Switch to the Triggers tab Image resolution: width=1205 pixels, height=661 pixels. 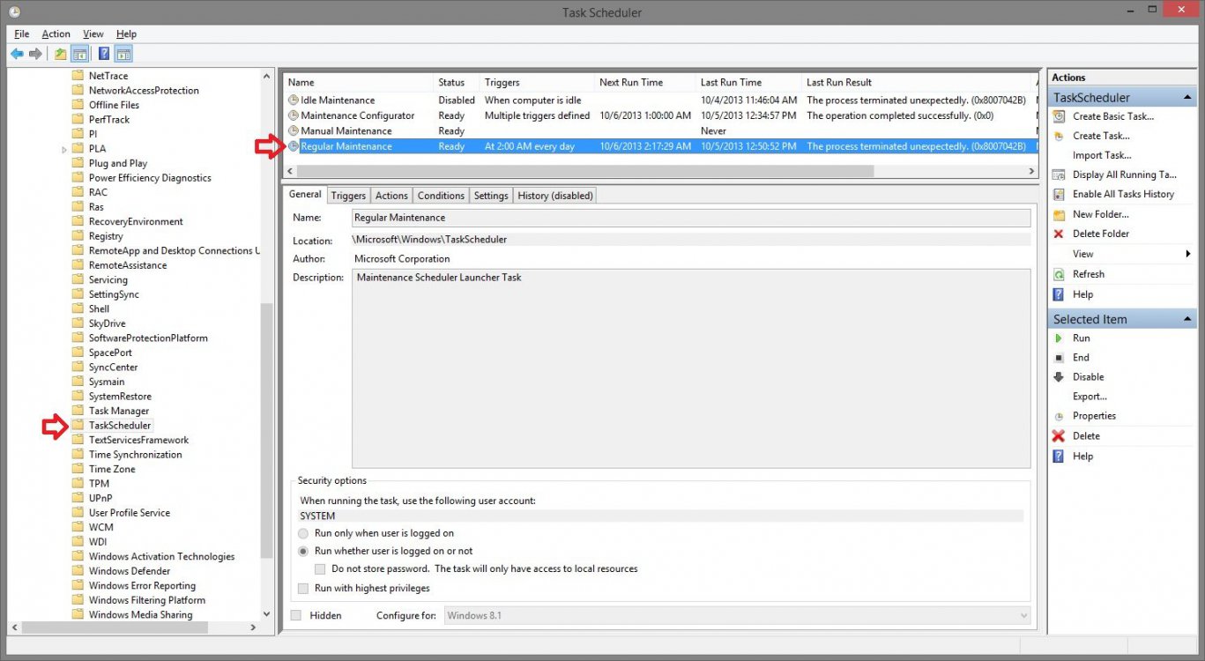pos(348,196)
